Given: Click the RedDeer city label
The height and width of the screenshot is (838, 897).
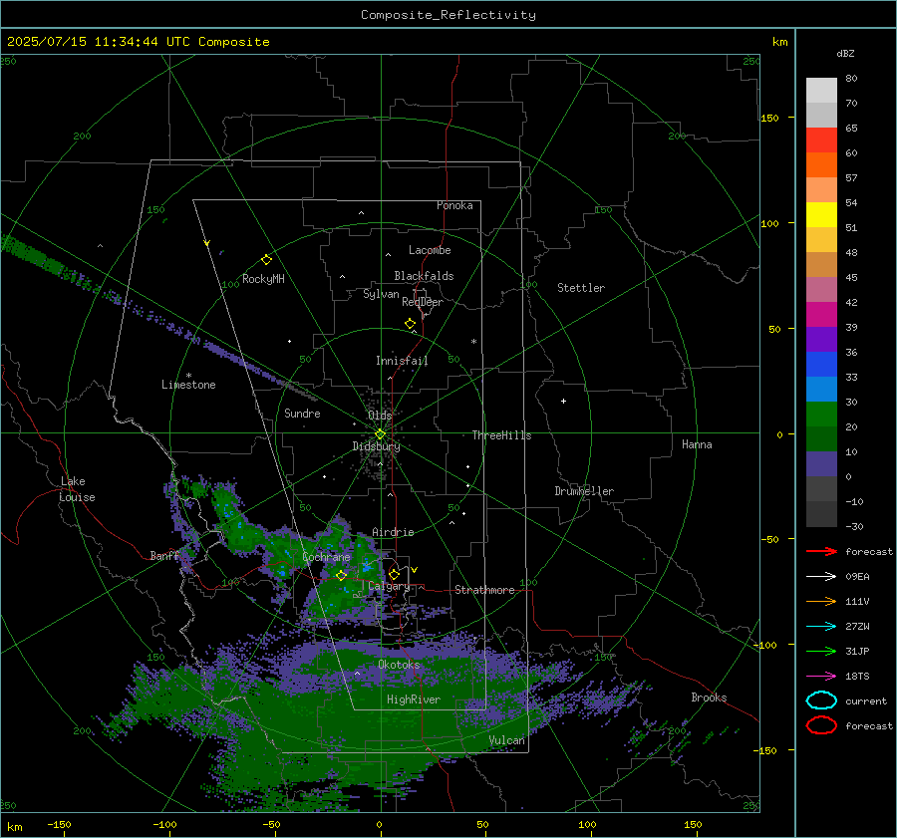Looking at the screenshot, I should (423, 302).
